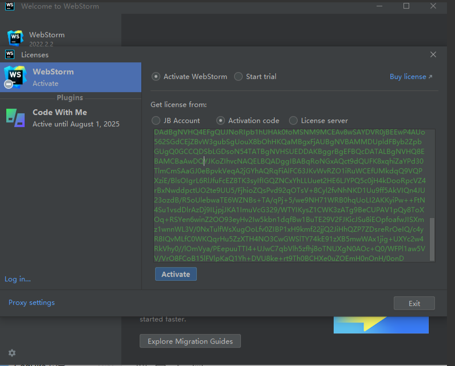Image resolution: width=455 pixels, height=366 pixels.
Task: Maximize the Welcome to WebStorm window
Action: pyautogui.click(x=406, y=6)
